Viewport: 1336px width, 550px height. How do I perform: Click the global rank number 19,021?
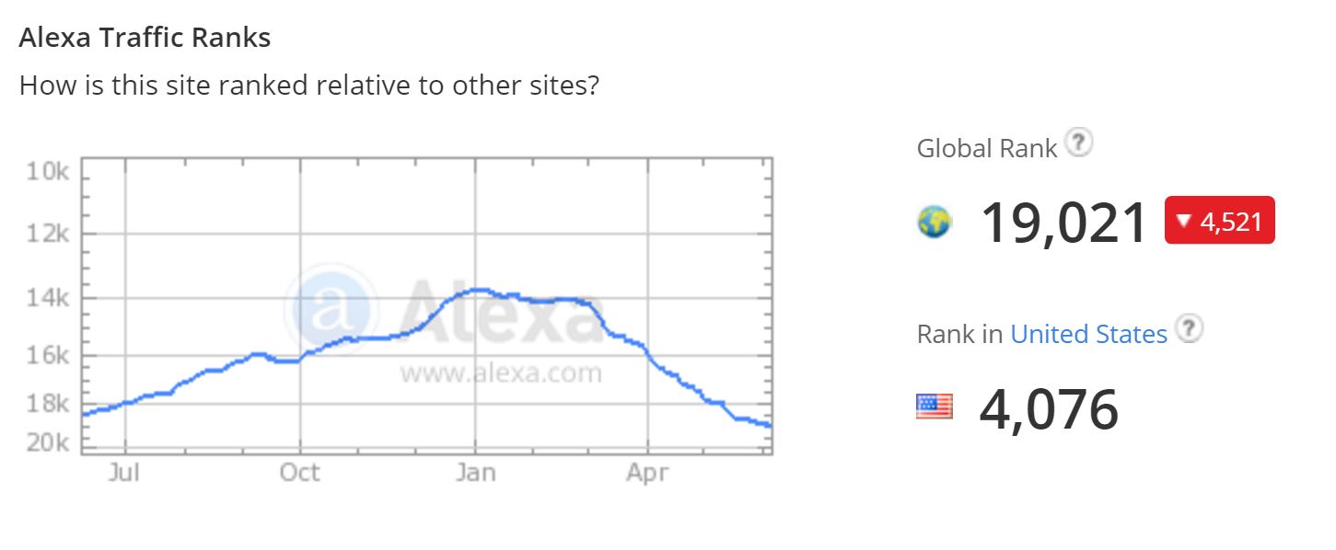pyautogui.click(x=1063, y=223)
